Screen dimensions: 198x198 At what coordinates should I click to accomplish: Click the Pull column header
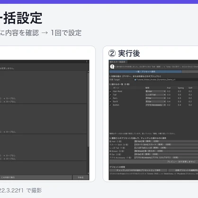[169, 88]
